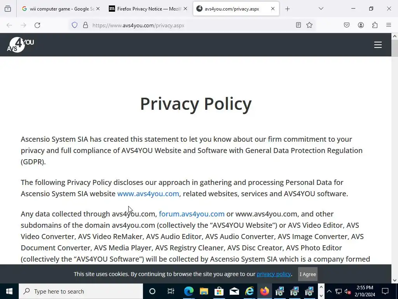This screenshot has width=398, height=299.
Task: Click the Type here to search box
Action: [x=81, y=291]
